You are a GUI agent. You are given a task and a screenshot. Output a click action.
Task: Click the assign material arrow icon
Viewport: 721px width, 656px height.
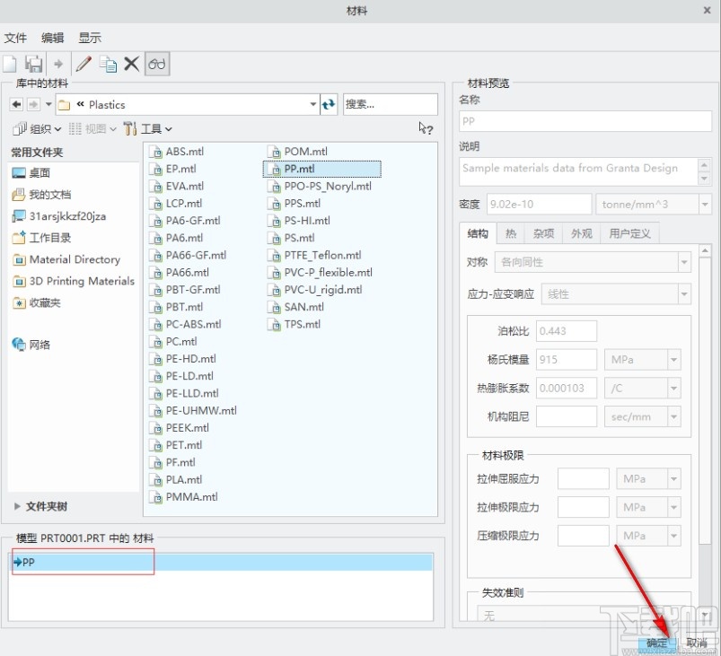[x=58, y=64]
